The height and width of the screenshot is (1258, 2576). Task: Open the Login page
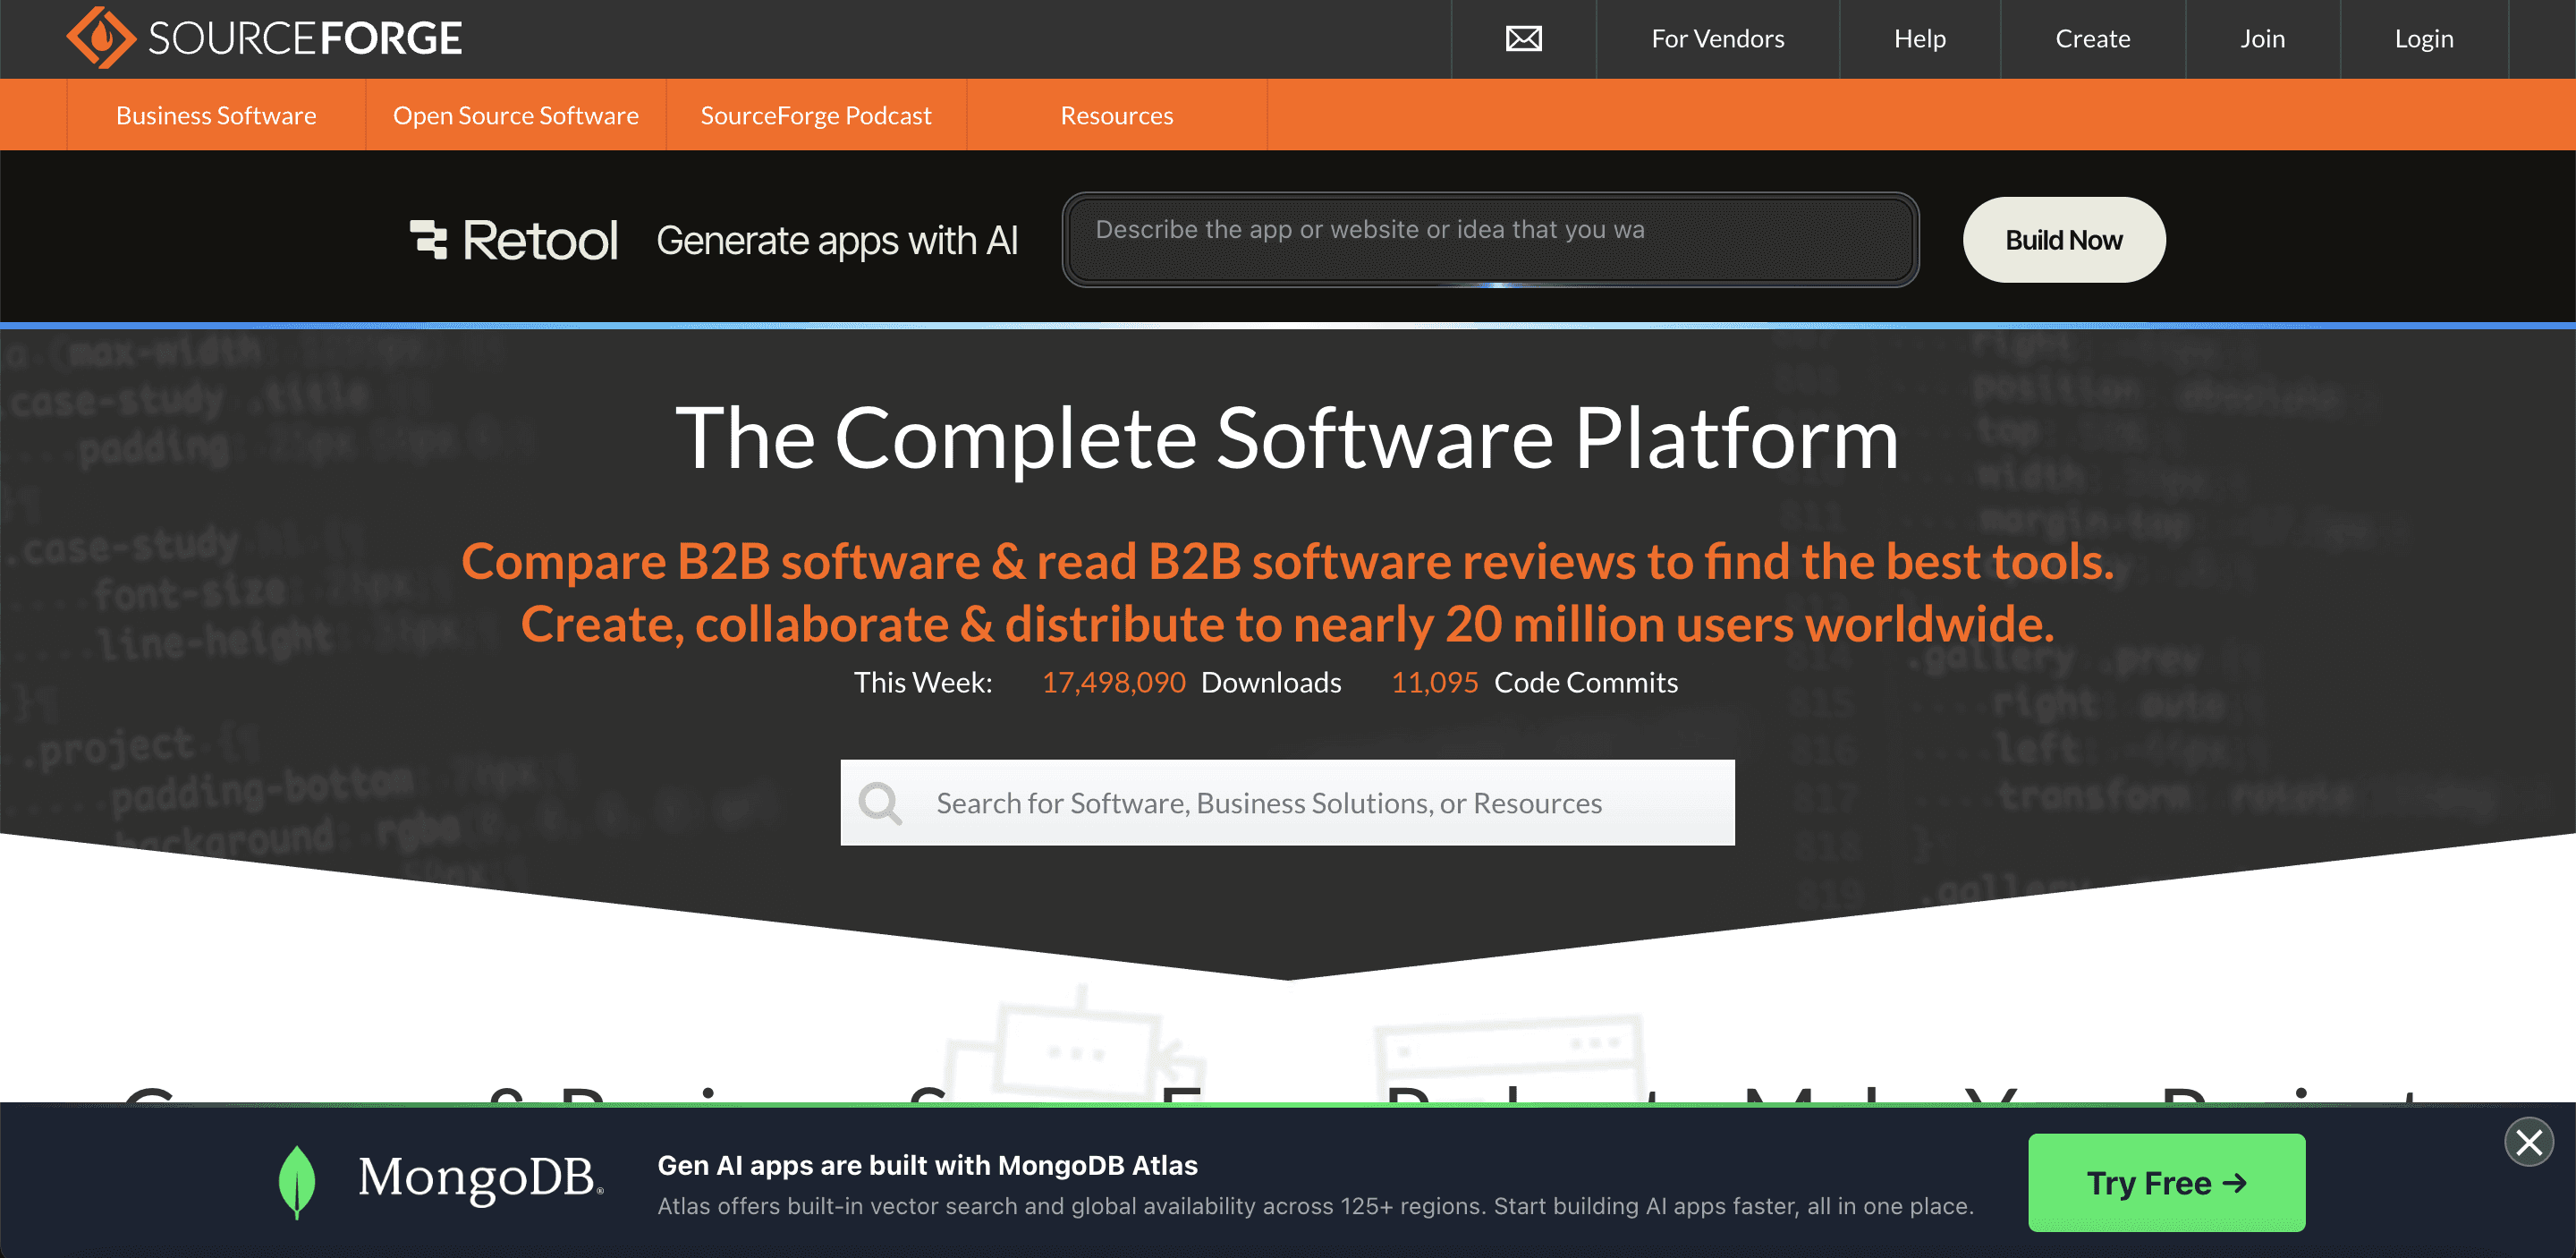pyautogui.click(x=2423, y=39)
